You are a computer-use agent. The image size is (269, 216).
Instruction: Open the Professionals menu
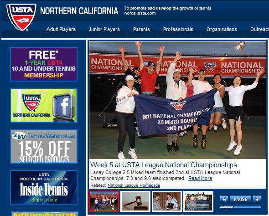coord(178,29)
